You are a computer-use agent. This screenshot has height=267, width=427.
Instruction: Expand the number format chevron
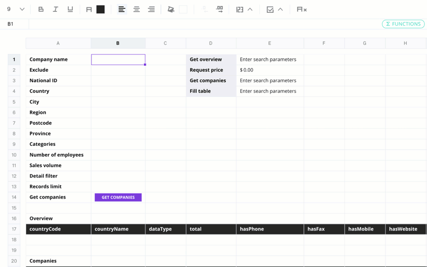click(x=250, y=9)
